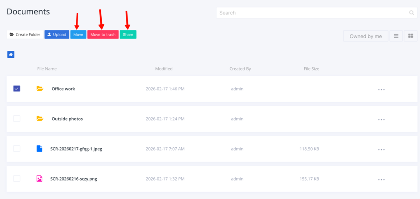The height and width of the screenshot is (199, 420).
Task: Click the search magnifier icon
Action: (411, 13)
